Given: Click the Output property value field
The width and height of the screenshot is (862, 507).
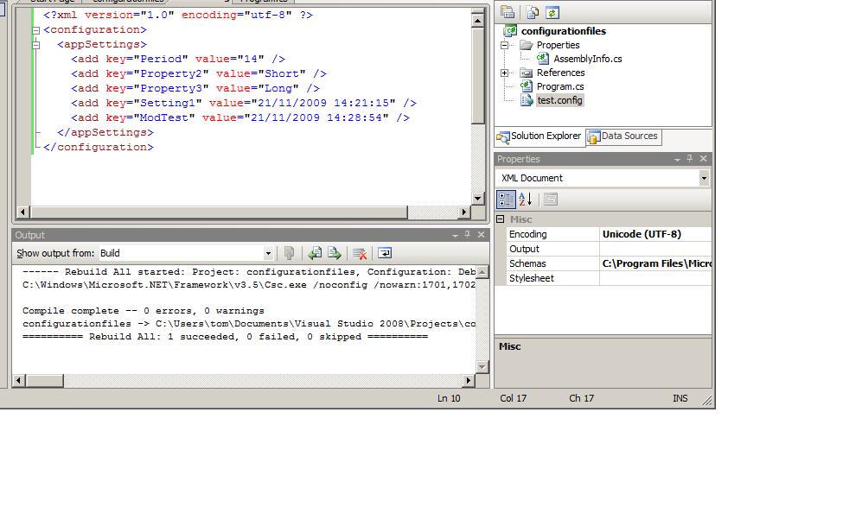Looking at the screenshot, I should point(656,249).
